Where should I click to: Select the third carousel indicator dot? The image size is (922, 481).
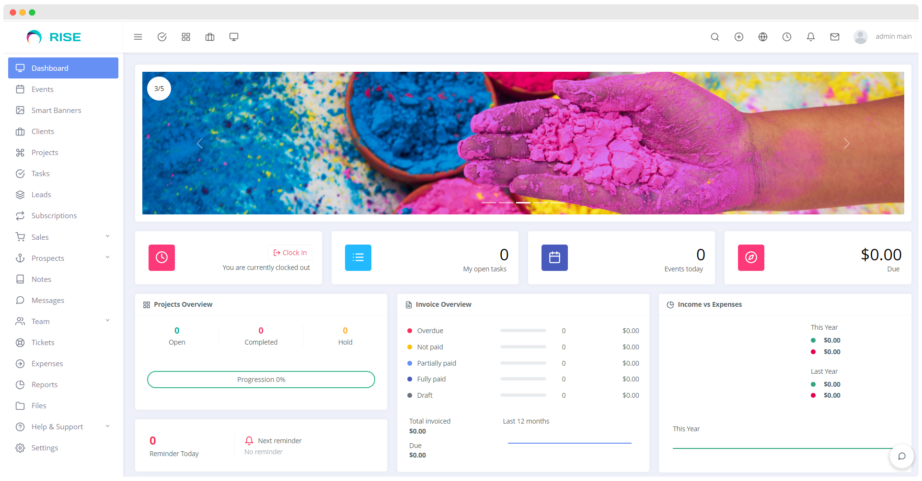point(522,202)
